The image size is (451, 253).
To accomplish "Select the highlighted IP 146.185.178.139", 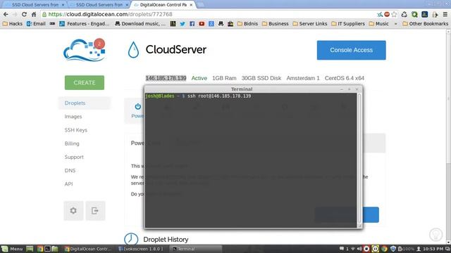I will coord(166,78).
